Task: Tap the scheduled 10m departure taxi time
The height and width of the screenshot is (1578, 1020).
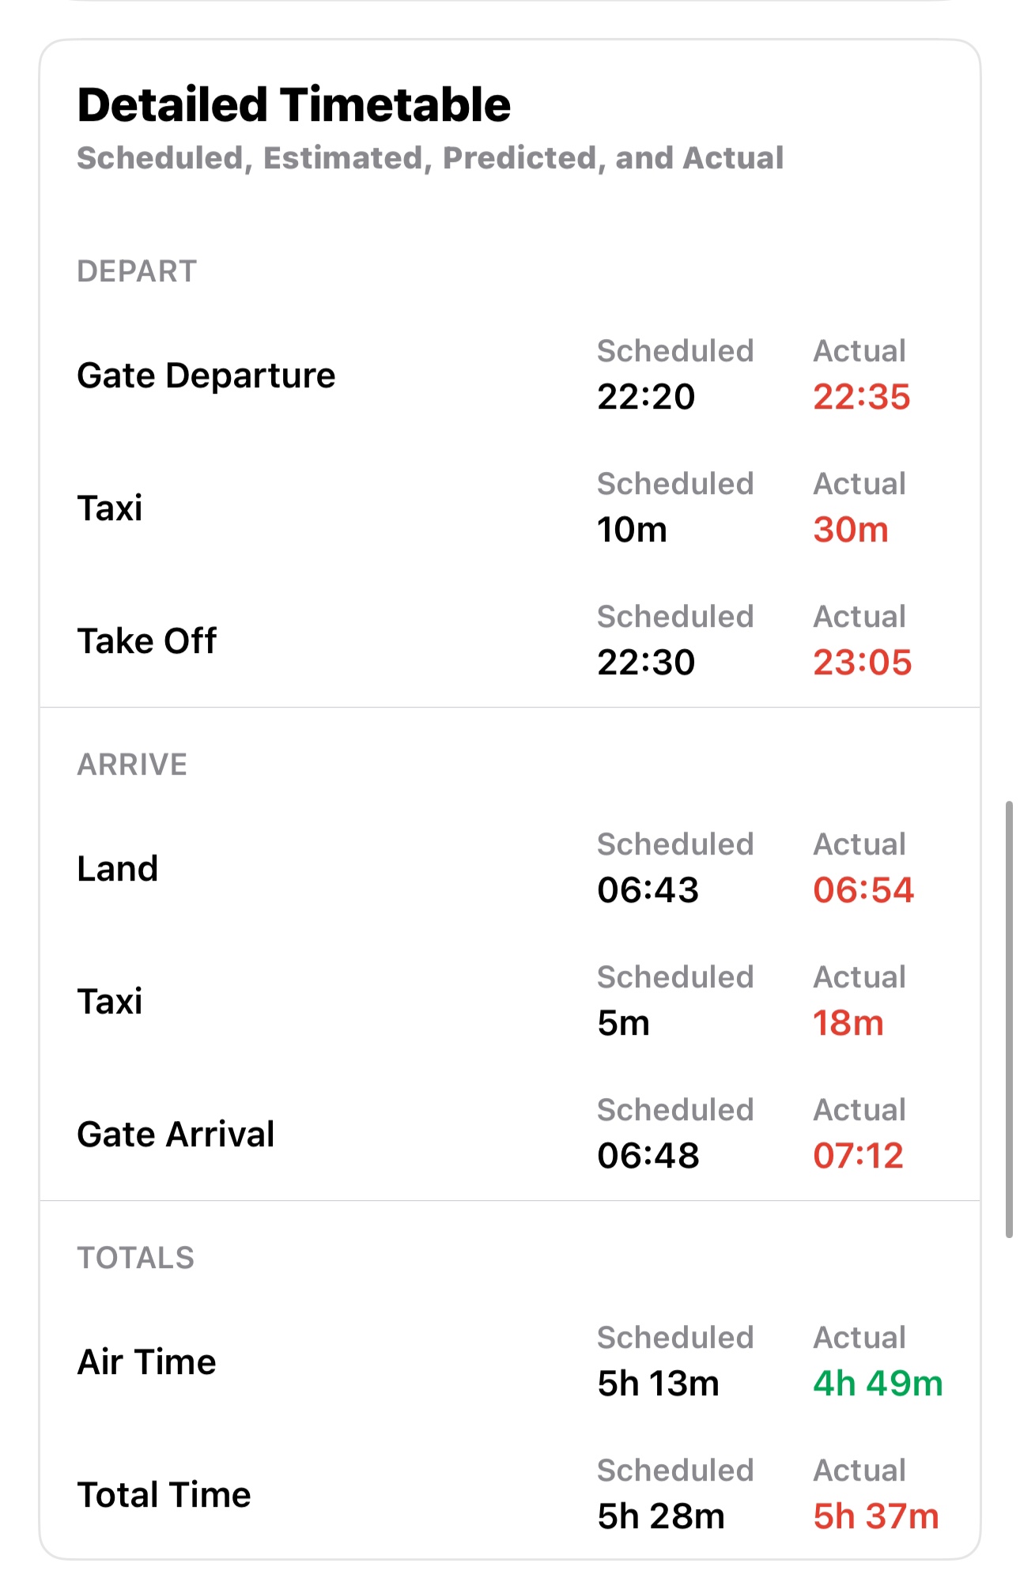Action: [x=633, y=529]
